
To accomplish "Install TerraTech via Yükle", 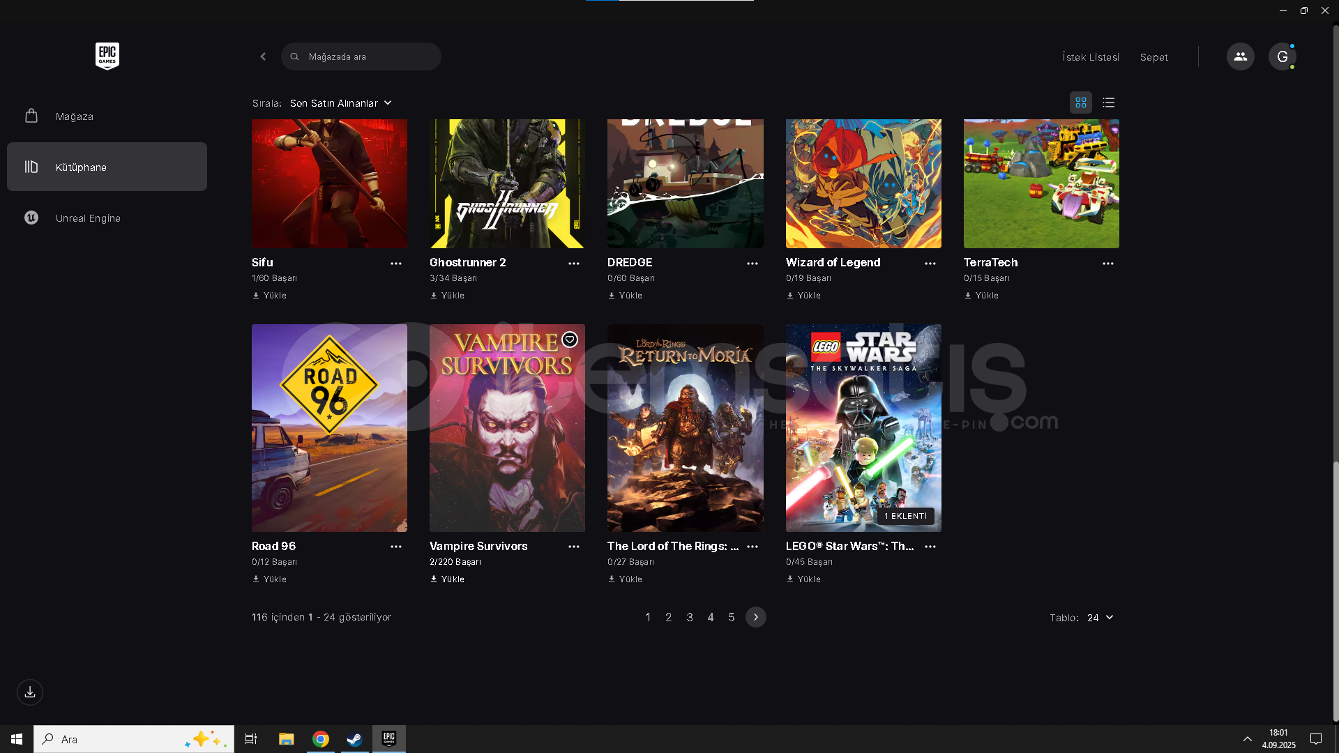I will [982, 296].
